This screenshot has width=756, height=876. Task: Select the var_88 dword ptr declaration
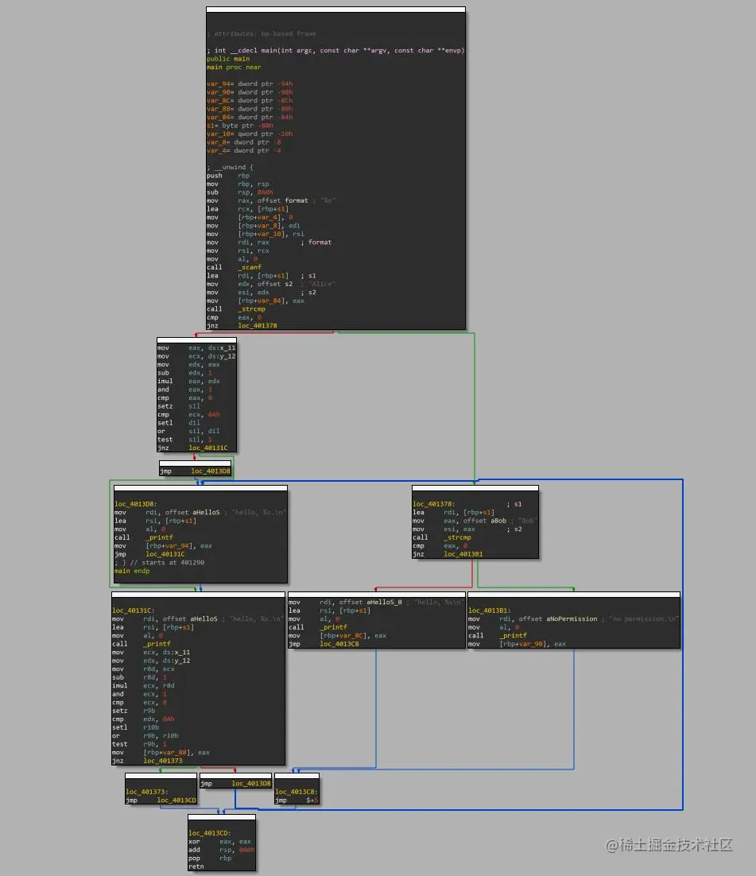coord(250,109)
